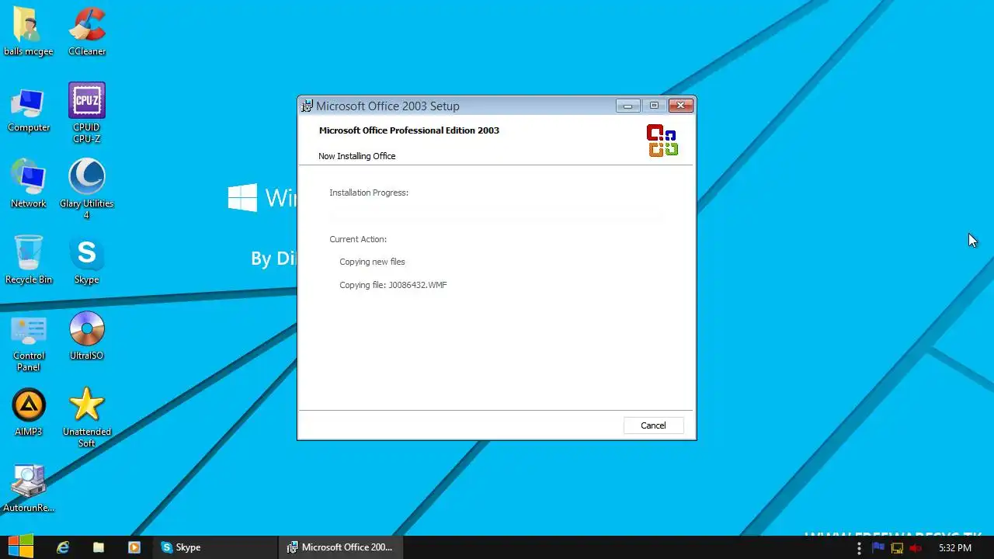994x559 pixels.
Task: Show hidden tray icons via dotted handle
Action: 859,547
